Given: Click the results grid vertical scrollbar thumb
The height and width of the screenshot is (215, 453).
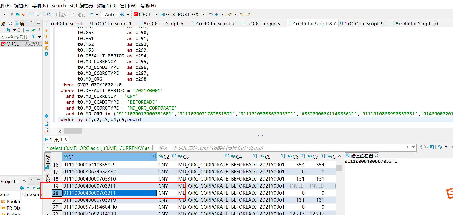Looking at the screenshot, I should 339,168.
